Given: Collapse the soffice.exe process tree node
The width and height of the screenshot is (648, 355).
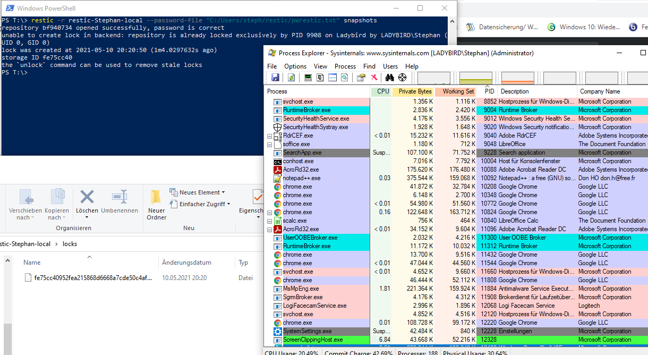Looking at the screenshot, I should point(269,144).
